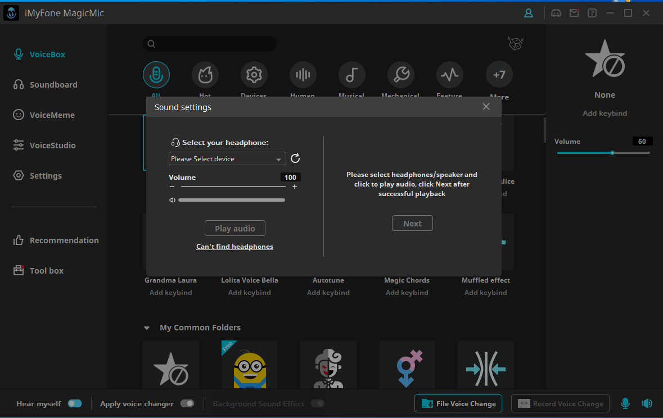663x418 pixels.
Task: Go to VoiceMeme in the sidebar
Action: [x=44, y=115]
